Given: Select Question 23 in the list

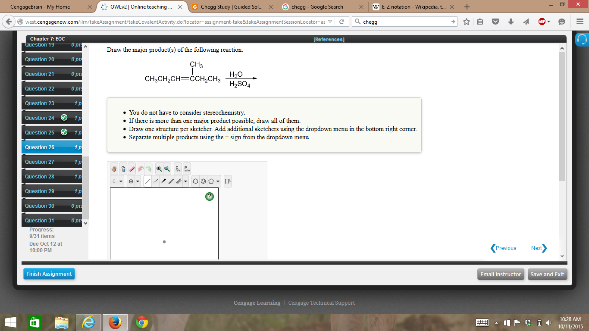Looking at the screenshot, I should (x=52, y=103).
